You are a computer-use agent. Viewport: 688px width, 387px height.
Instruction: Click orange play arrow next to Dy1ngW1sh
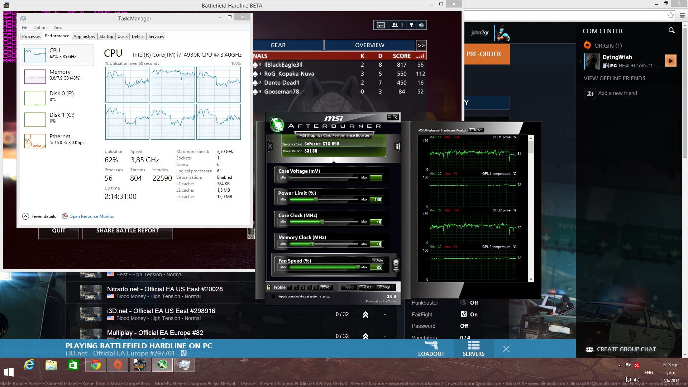coord(670,61)
